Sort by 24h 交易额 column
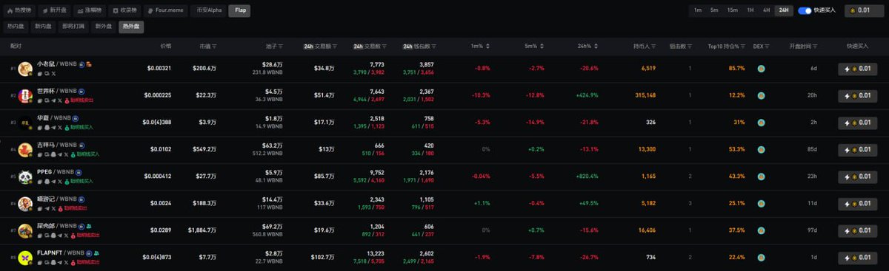 pos(320,46)
